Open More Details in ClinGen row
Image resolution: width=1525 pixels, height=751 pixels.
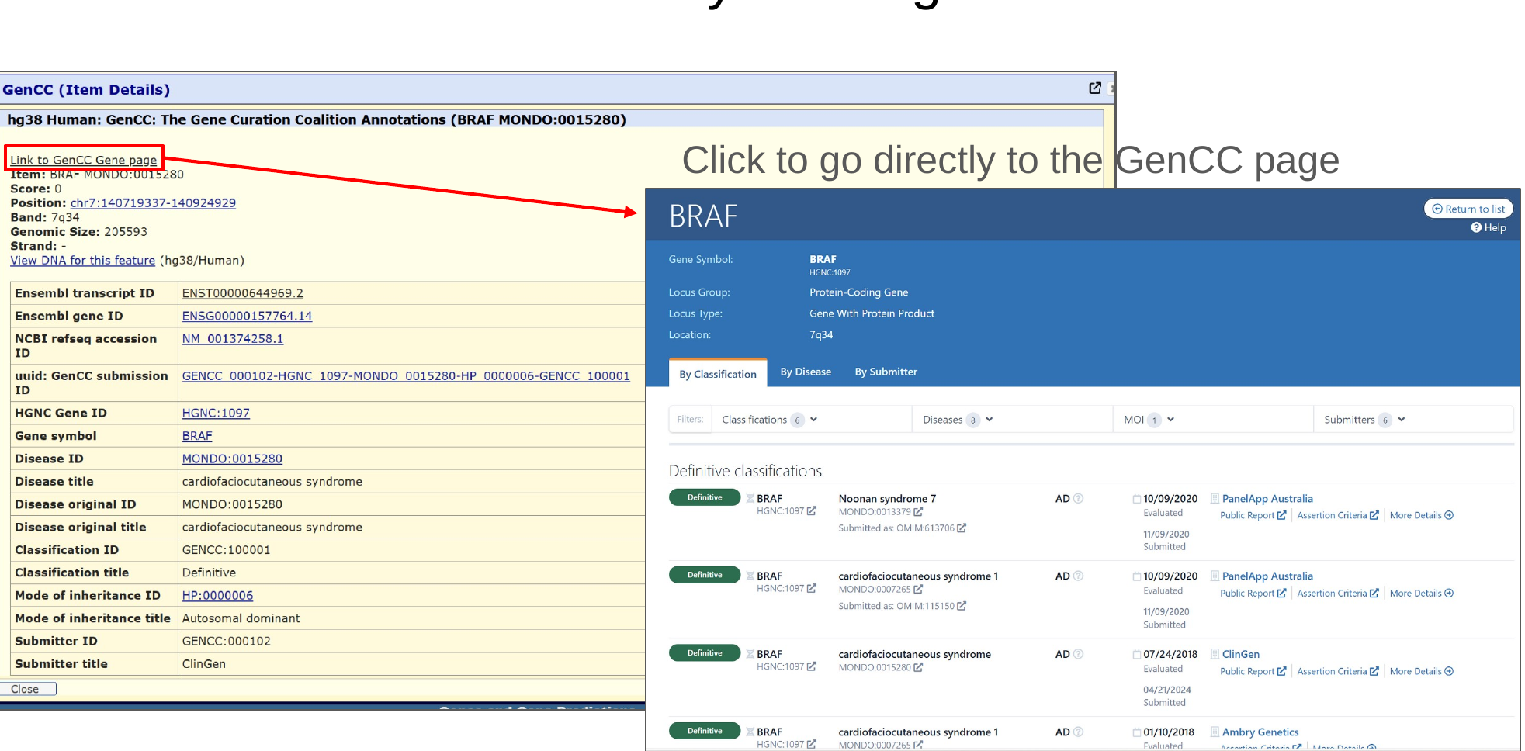(1422, 672)
